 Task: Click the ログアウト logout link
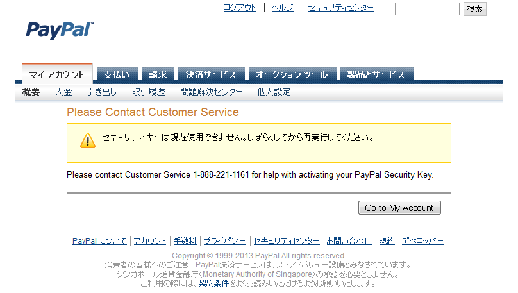[239, 8]
